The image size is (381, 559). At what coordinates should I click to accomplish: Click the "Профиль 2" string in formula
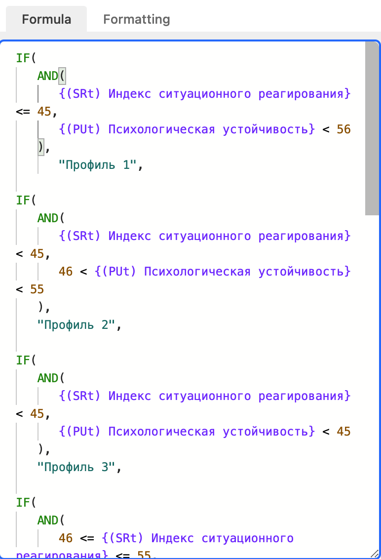[76, 325]
